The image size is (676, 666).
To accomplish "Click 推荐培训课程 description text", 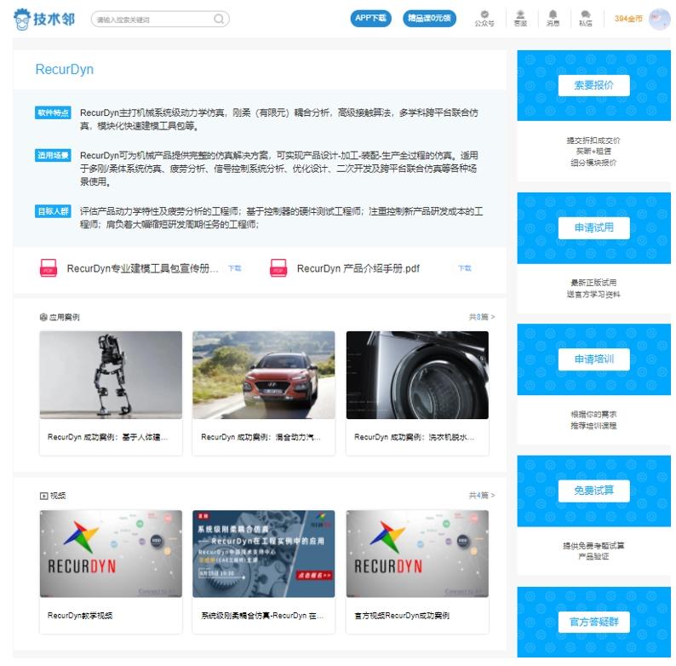I will coord(593,426).
